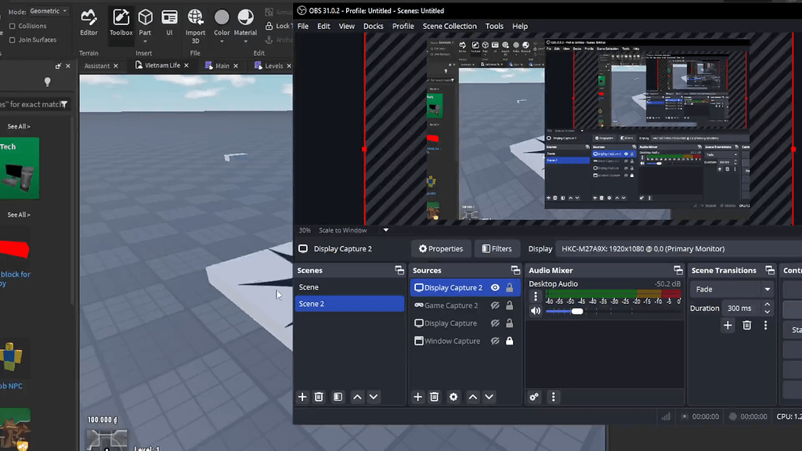Image resolution: width=802 pixels, height=451 pixels.
Task: Show the Game Capture 2 source
Action: [x=495, y=305]
